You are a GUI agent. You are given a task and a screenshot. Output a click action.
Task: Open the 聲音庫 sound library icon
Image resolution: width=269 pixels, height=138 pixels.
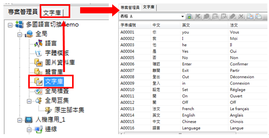(38, 71)
